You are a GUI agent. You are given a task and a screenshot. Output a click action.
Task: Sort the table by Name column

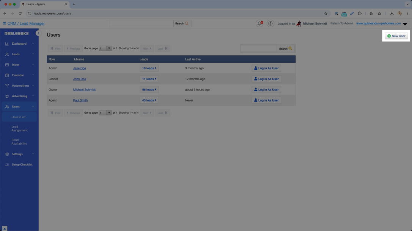(x=80, y=59)
